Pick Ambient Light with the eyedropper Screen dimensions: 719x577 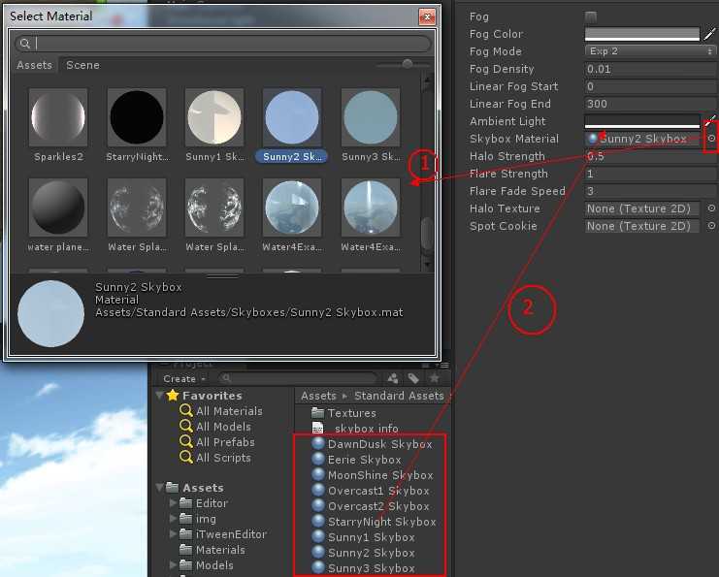tap(709, 121)
